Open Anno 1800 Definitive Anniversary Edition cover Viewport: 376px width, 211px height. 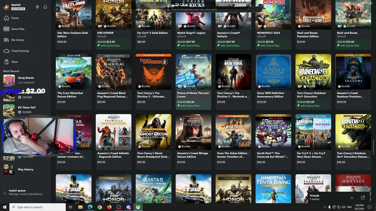point(273,72)
